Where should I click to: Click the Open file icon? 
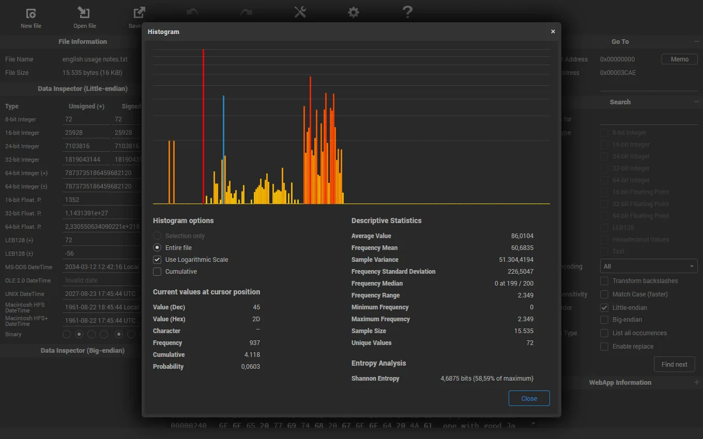click(x=84, y=13)
